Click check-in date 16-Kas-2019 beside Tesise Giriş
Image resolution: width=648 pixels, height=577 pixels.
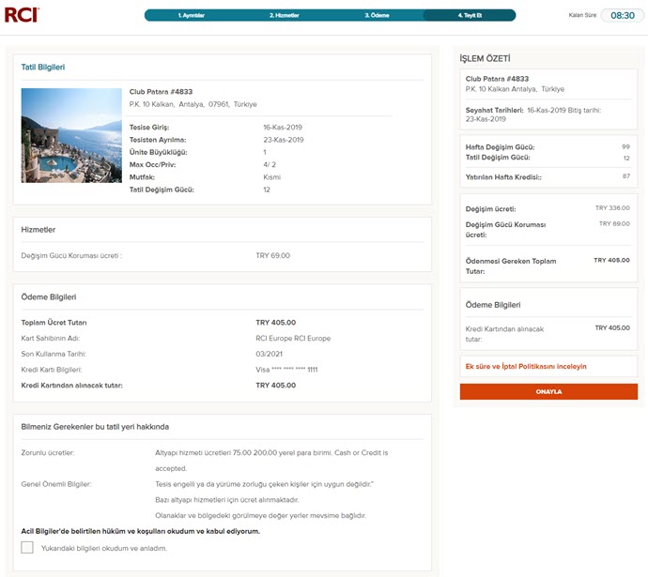point(283,127)
